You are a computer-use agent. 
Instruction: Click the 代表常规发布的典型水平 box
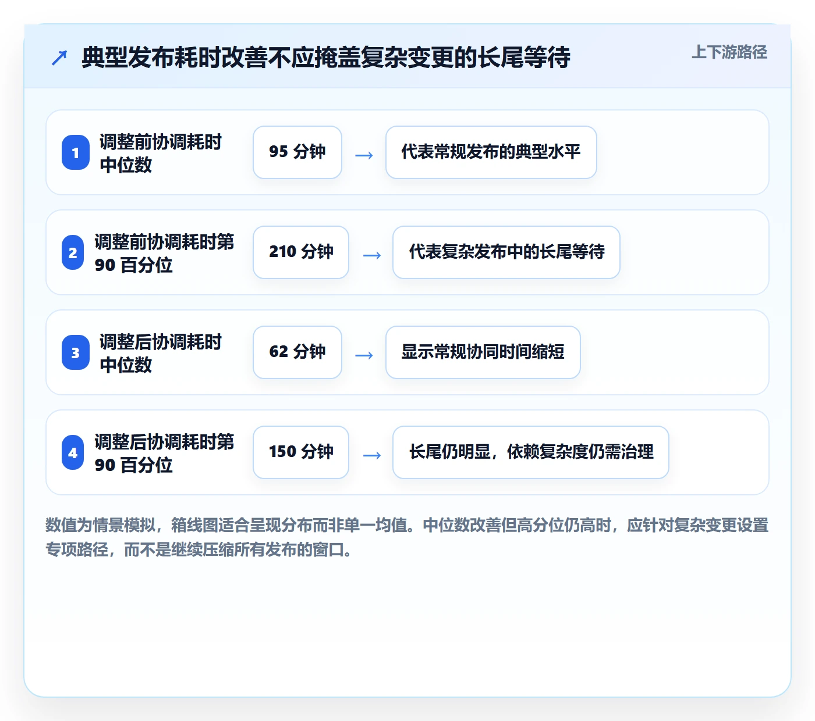[x=491, y=152]
